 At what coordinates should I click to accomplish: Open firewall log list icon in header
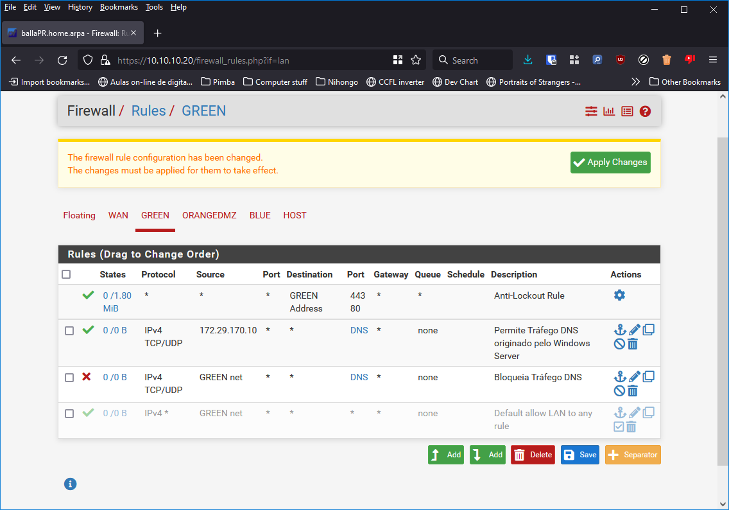coord(627,111)
